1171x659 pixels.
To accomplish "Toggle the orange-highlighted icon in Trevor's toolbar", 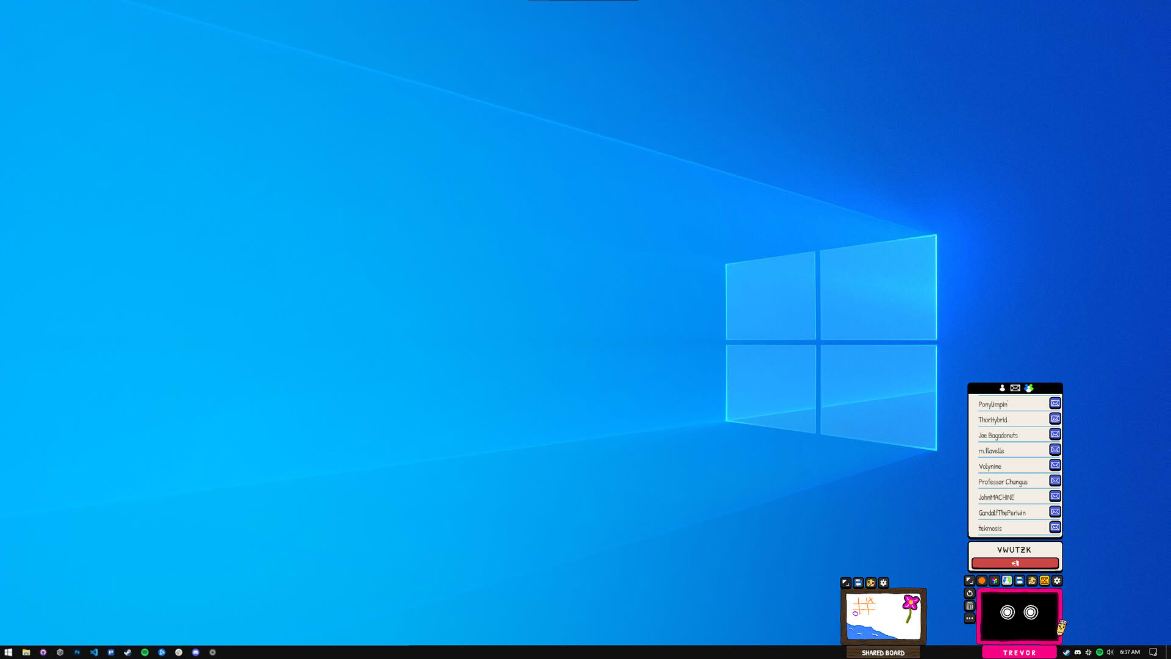I will pos(1045,581).
